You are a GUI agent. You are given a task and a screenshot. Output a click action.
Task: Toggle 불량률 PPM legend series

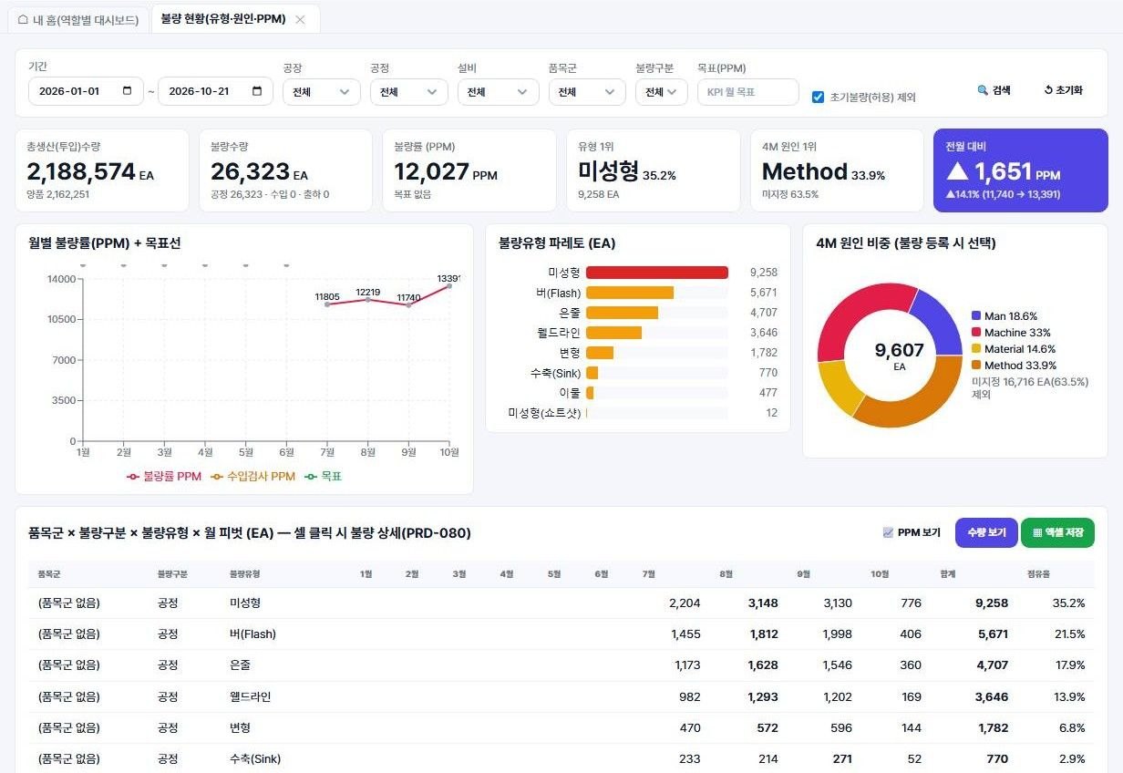[164, 476]
